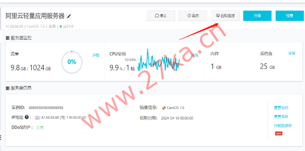This screenshot has height=151, width=305.
Task: Click the 服务器信息 section header icon
Action: click(x=8, y=88)
